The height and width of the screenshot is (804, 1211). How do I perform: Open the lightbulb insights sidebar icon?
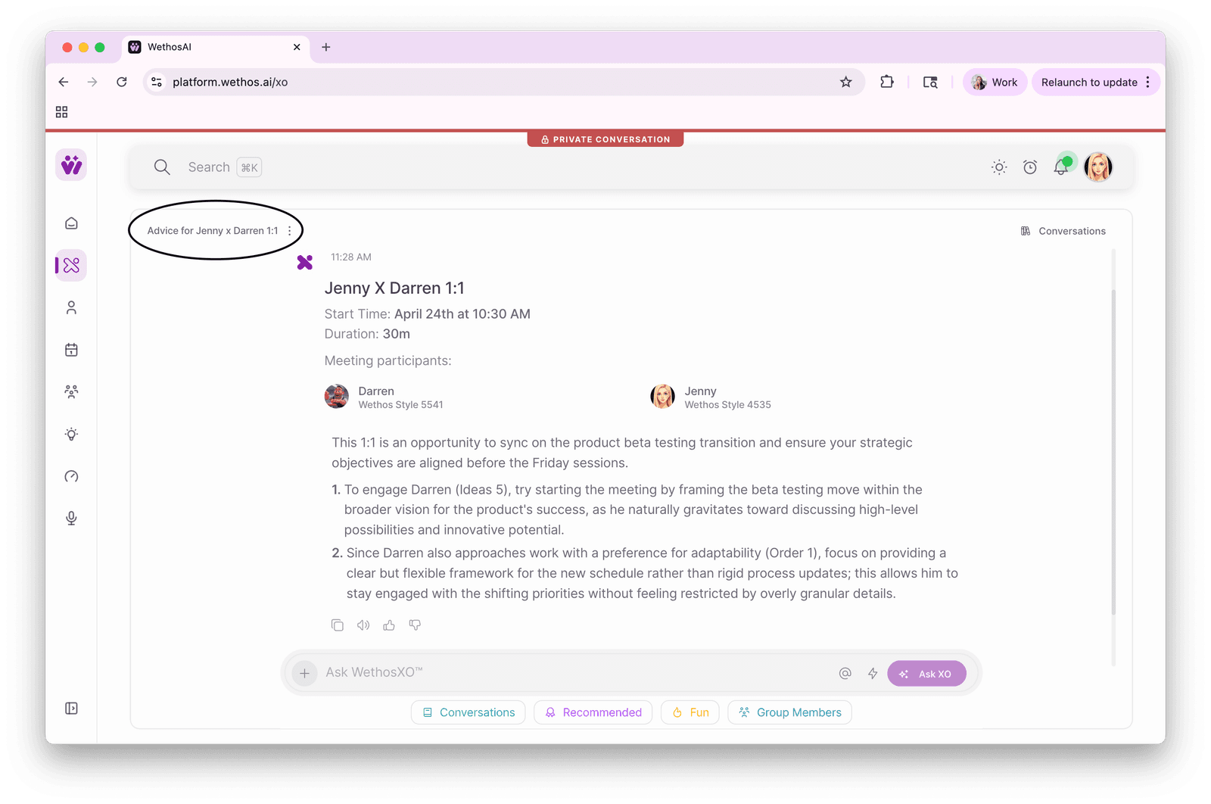point(71,434)
